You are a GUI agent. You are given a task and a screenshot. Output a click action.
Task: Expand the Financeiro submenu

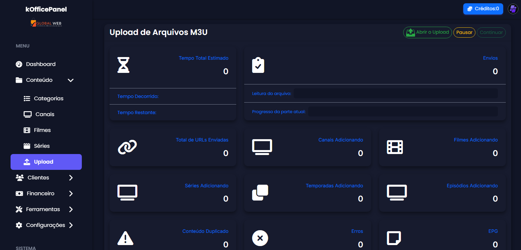click(71, 194)
